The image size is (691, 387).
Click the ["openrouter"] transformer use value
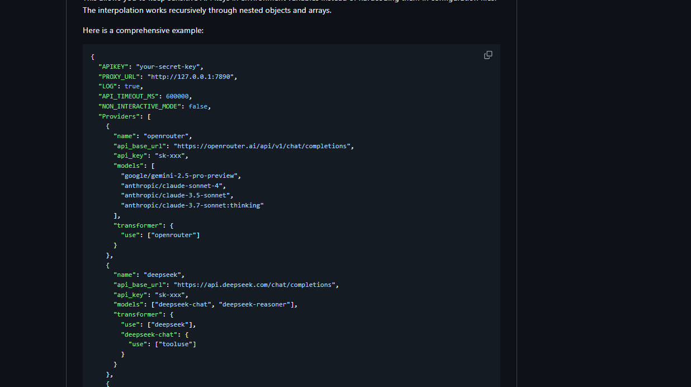174,235
